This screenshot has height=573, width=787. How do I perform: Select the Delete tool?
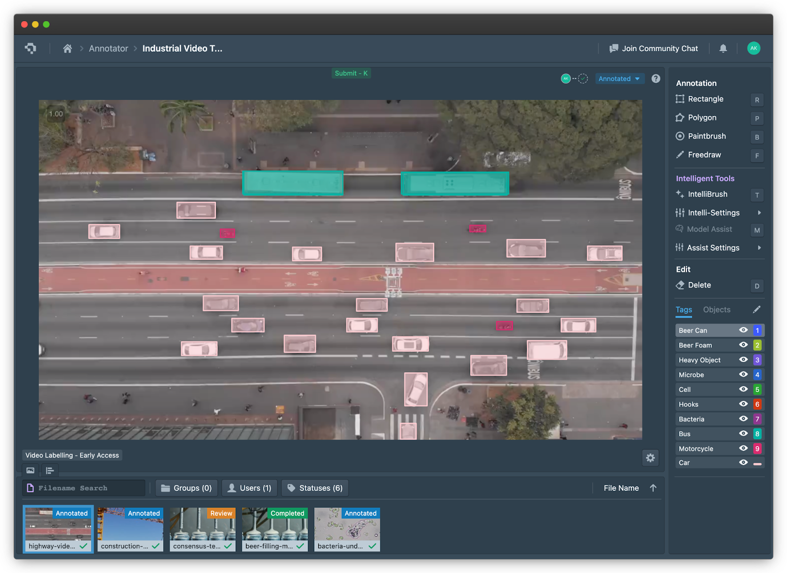pyautogui.click(x=699, y=285)
